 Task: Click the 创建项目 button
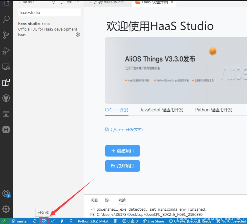click(122, 150)
